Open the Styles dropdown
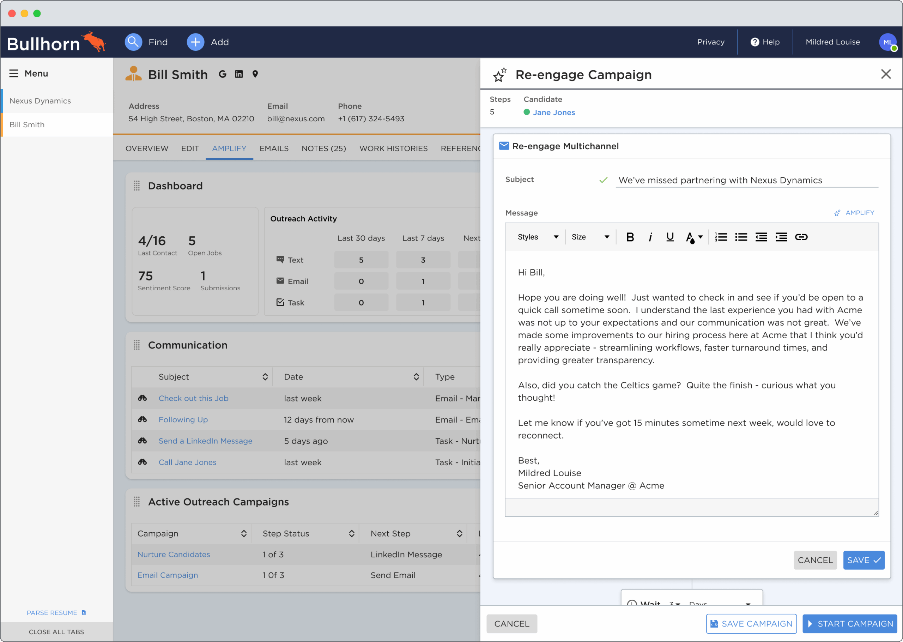This screenshot has height=642, width=903. pyautogui.click(x=538, y=237)
